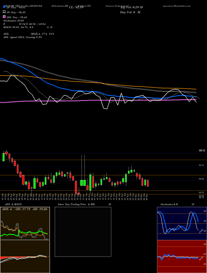
Task: Click the RSI 14/3: 46.94 / 43.64 value
Action: pyautogui.click(x=24, y=24)
